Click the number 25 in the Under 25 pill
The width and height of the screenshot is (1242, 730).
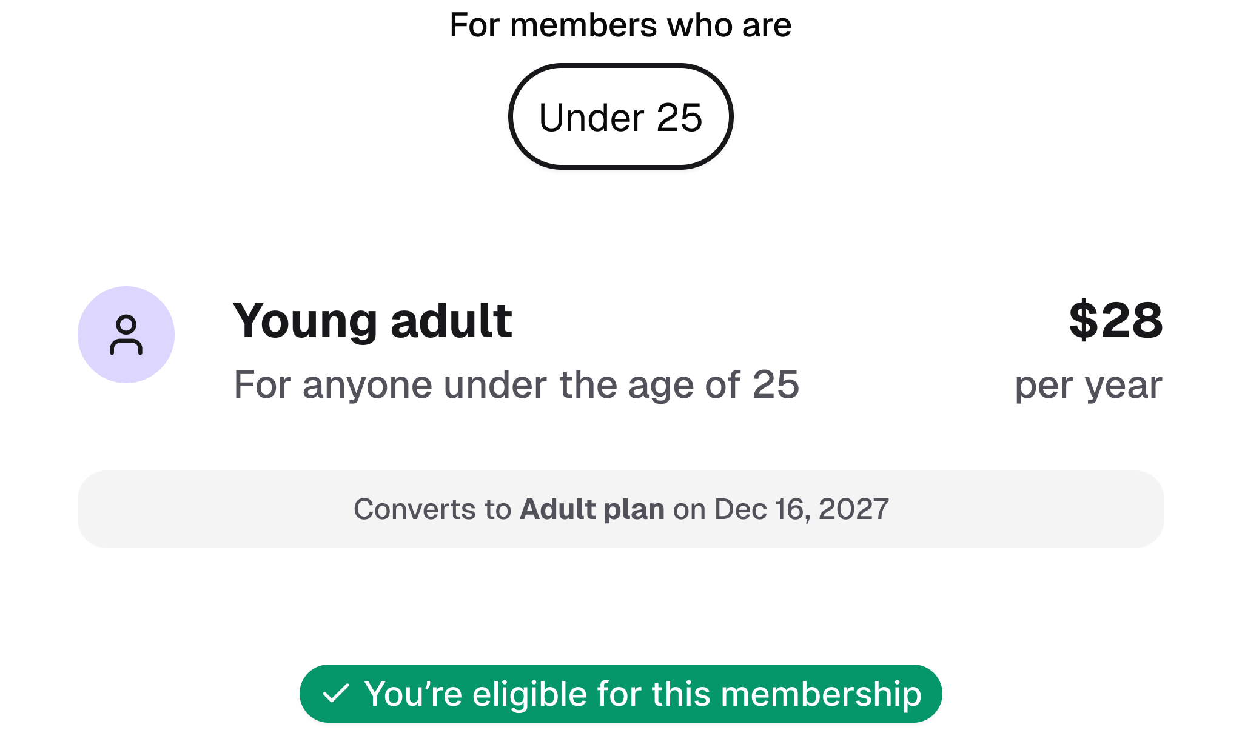679,117
